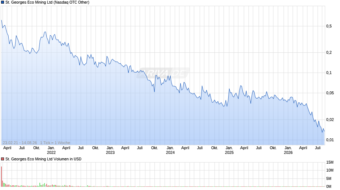Click the 'Jan. 2022' time axis label
Image resolution: width=340 pixels, height=190 pixels.
pyautogui.click(x=51, y=150)
